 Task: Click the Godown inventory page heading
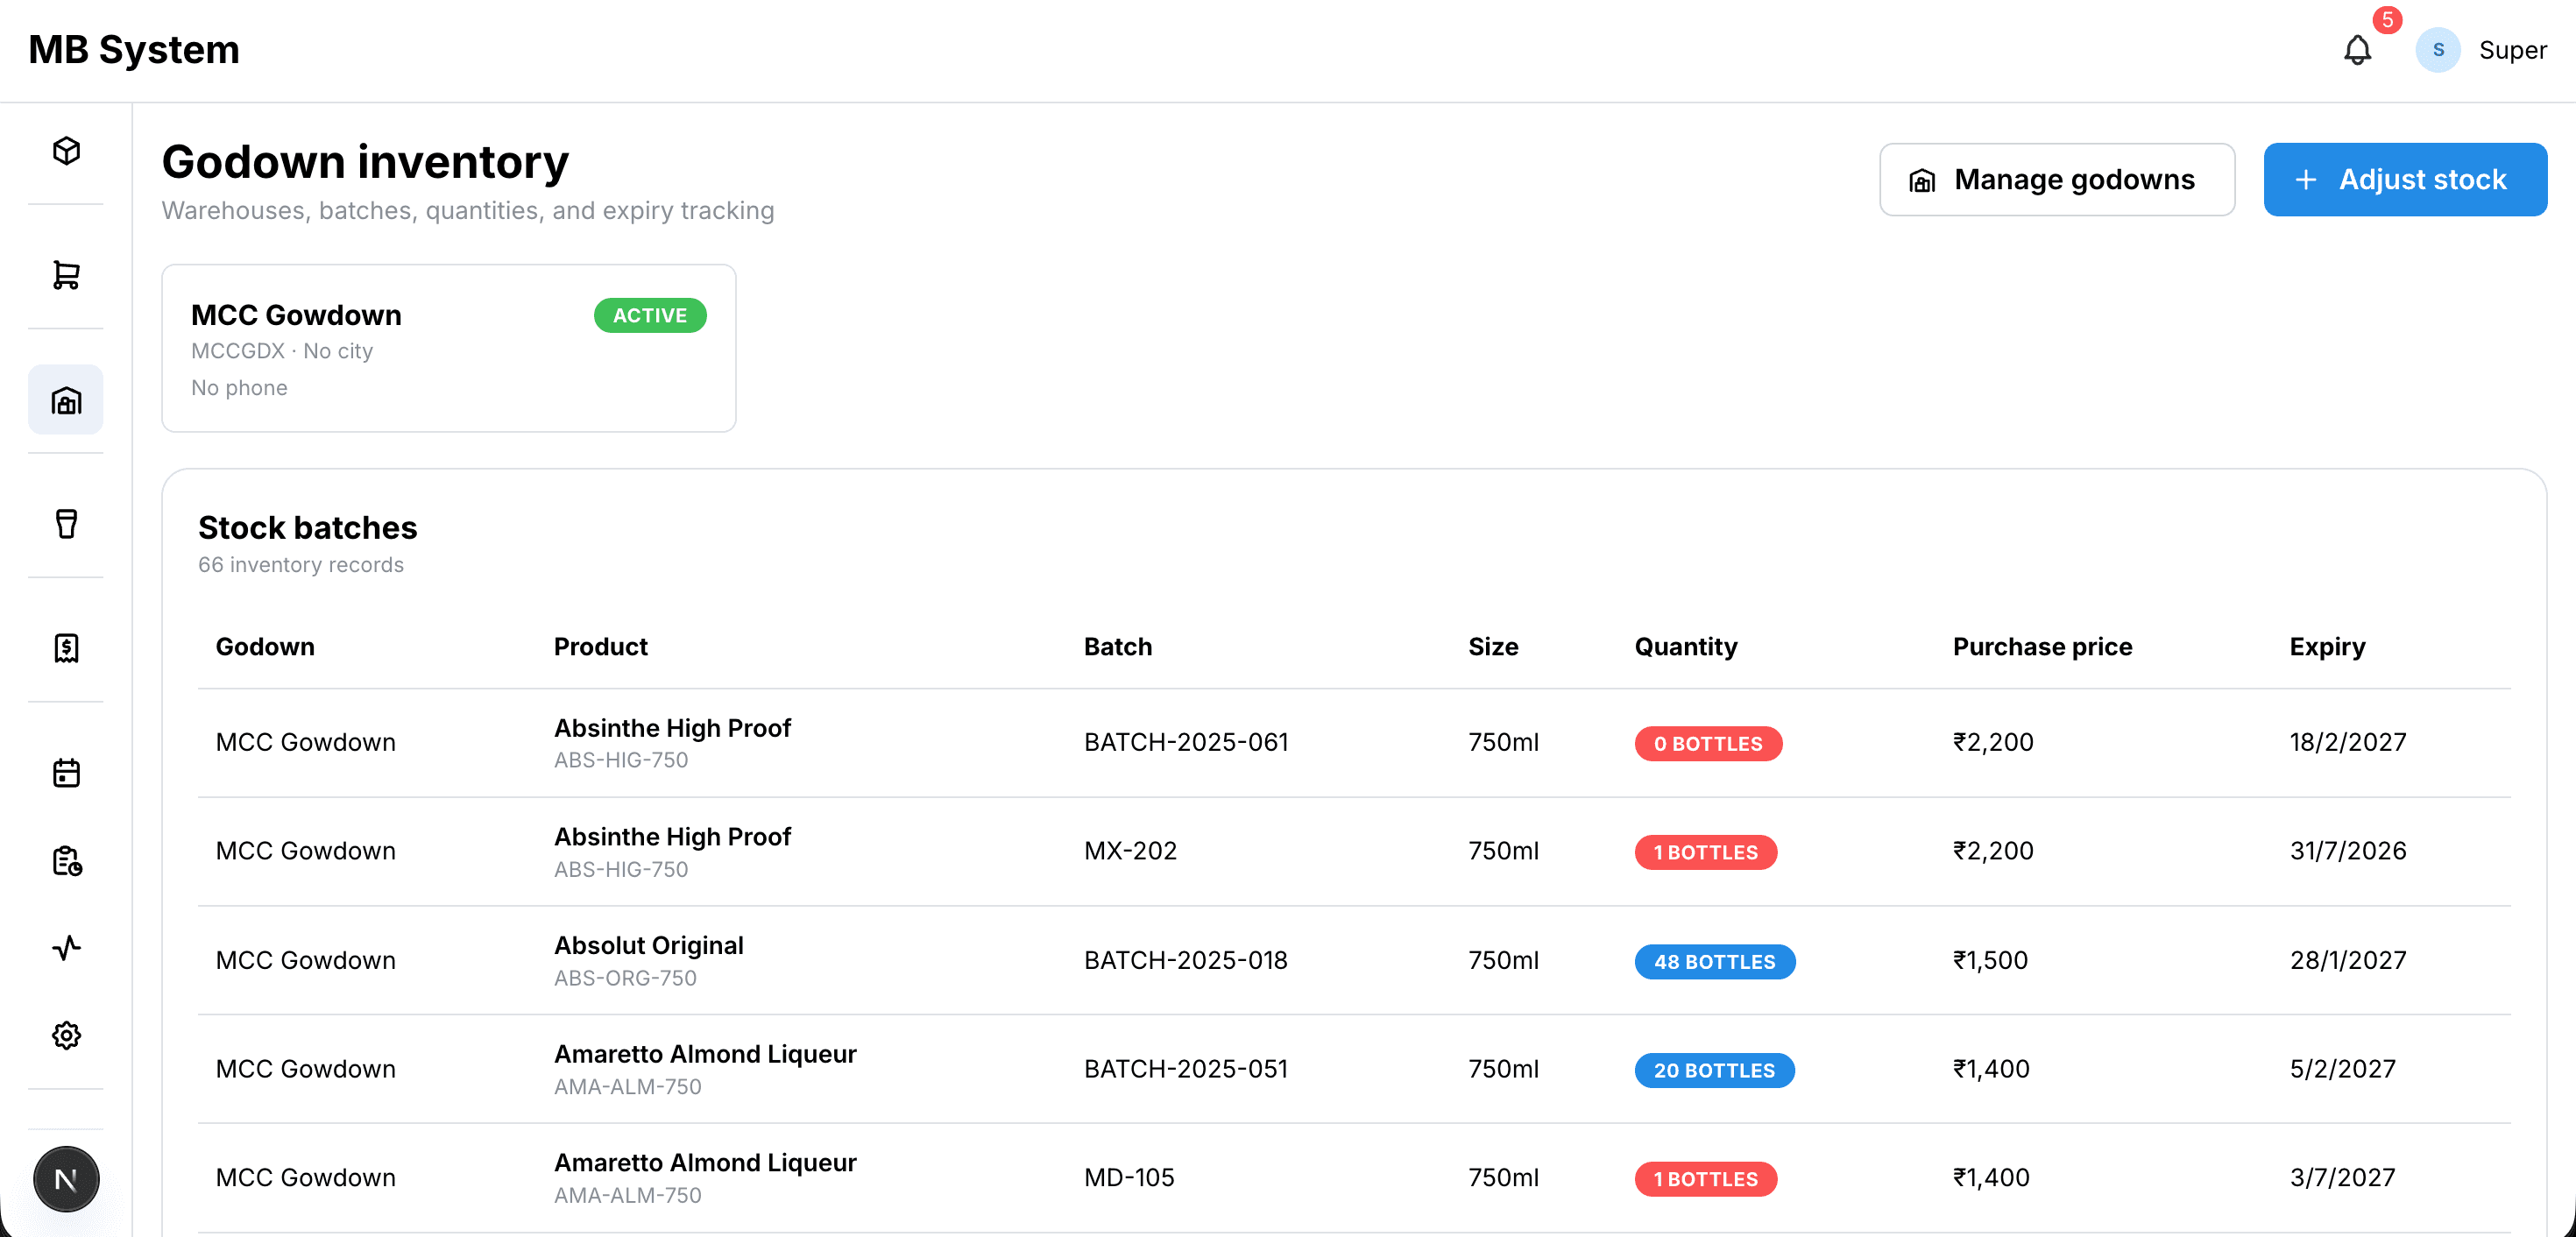click(365, 162)
